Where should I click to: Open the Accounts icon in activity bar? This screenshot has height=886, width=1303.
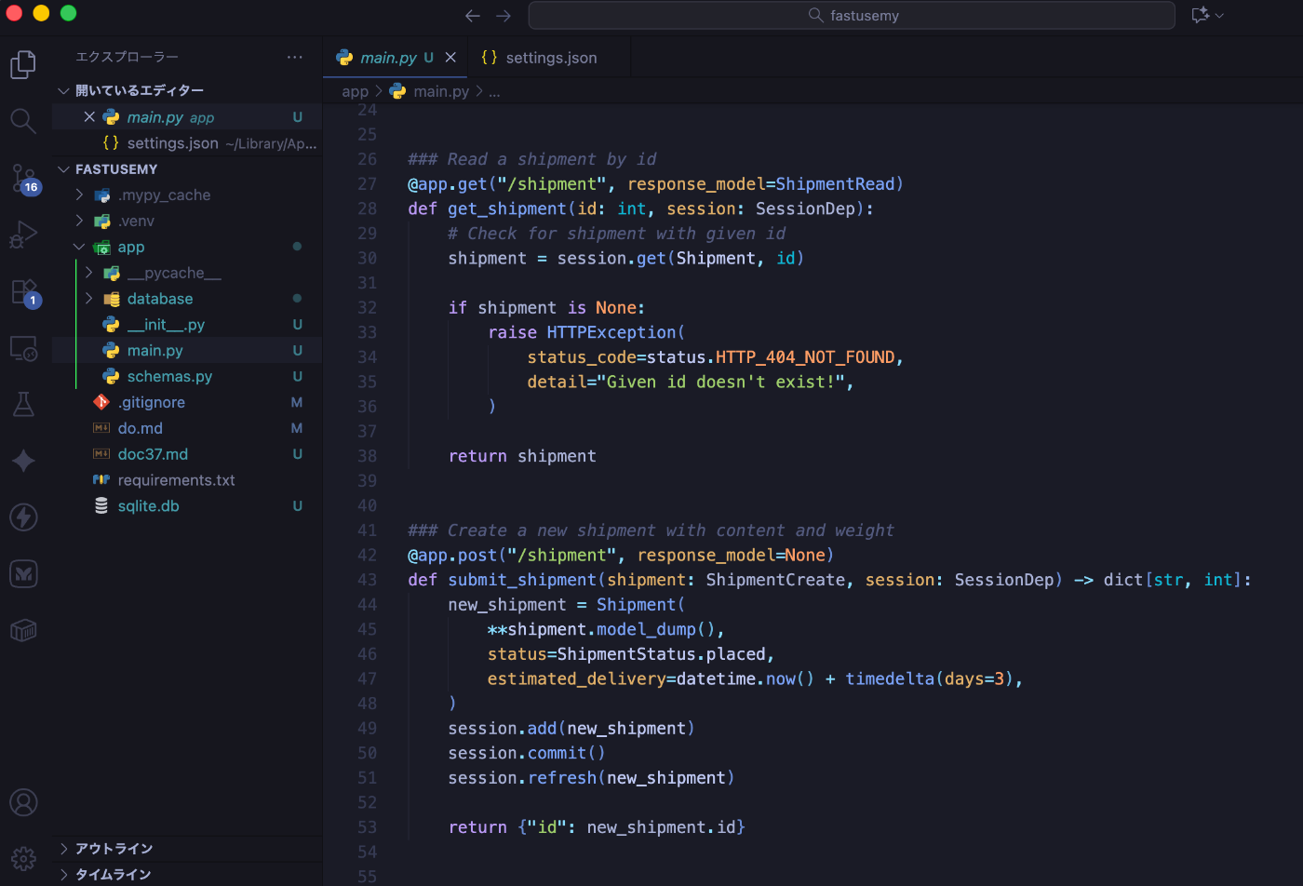click(x=23, y=802)
